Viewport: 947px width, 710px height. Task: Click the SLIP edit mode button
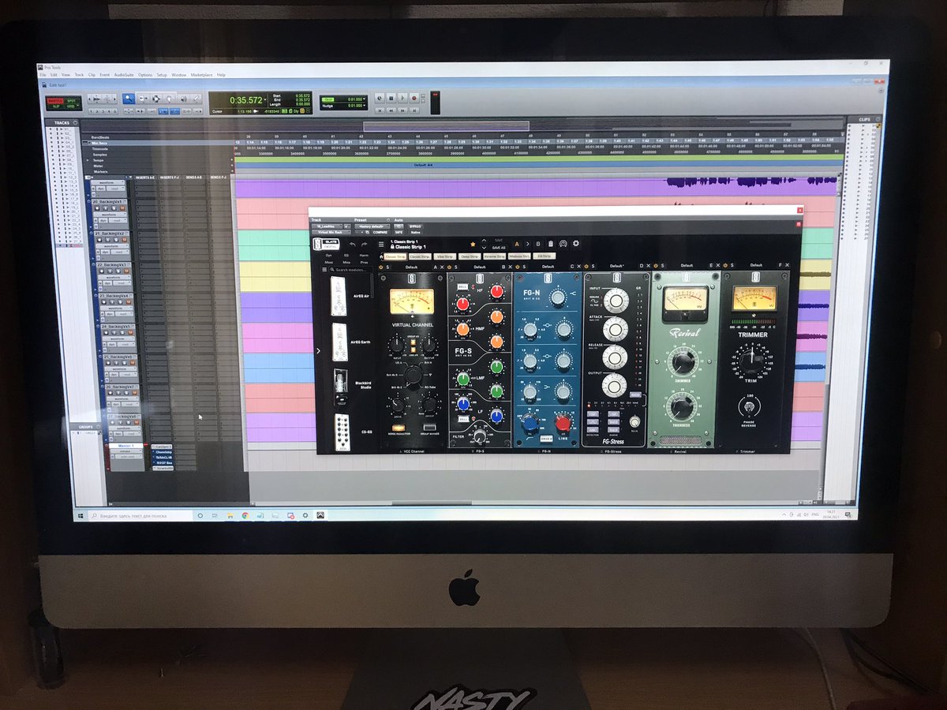coord(55,106)
